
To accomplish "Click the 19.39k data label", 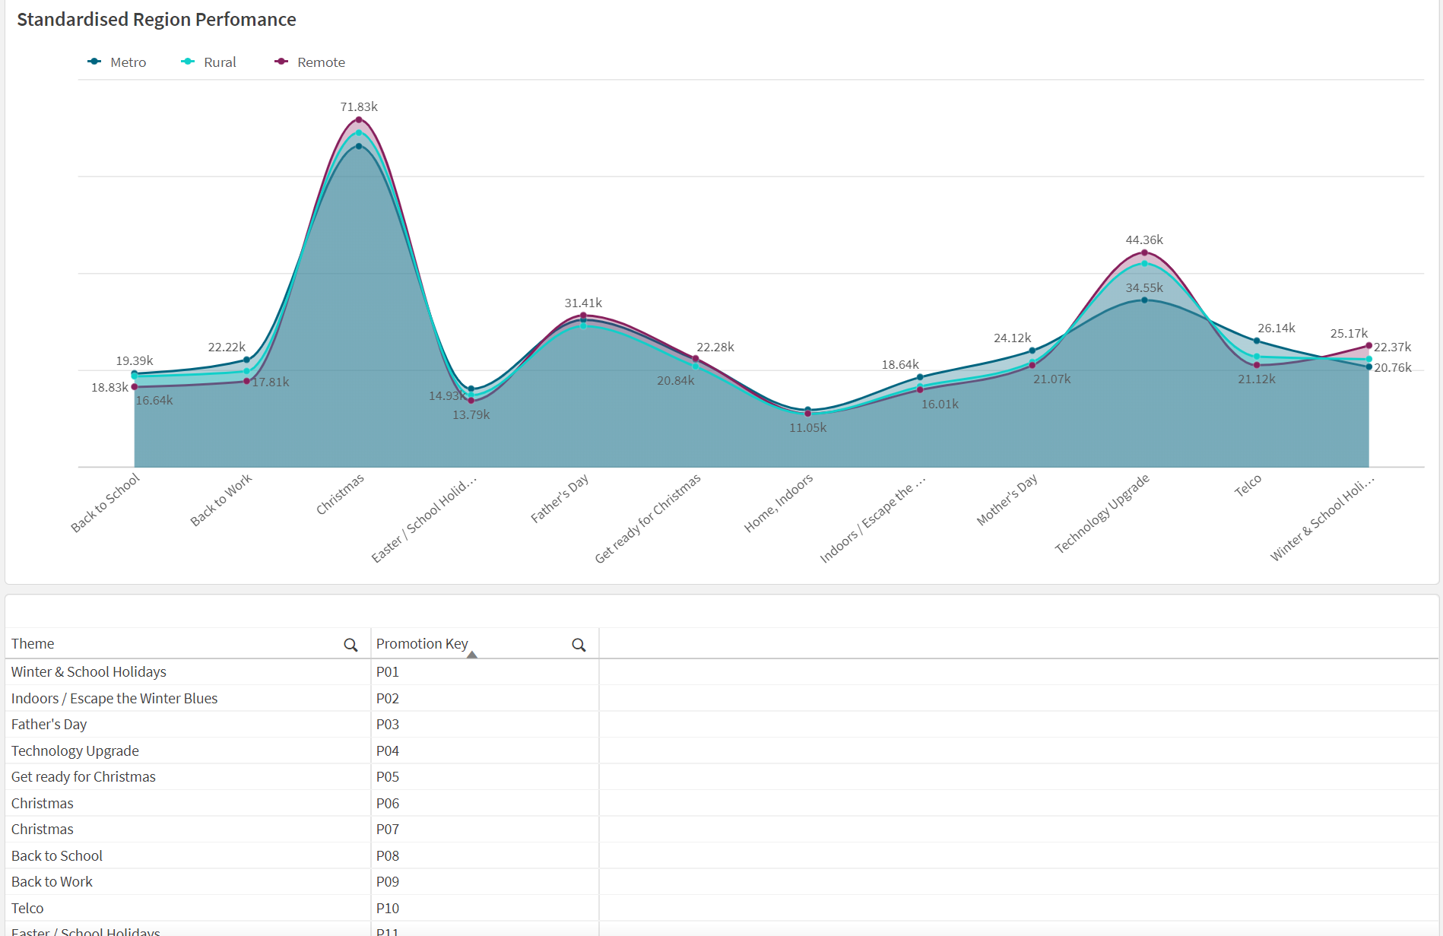I will point(135,361).
